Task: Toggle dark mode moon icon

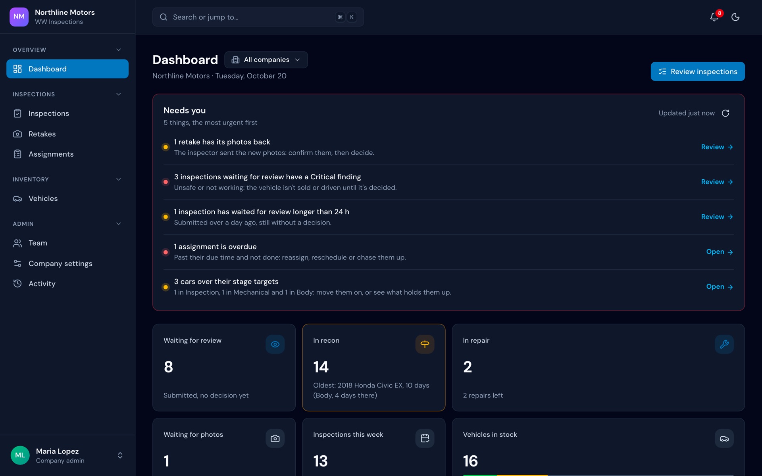Action: [735, 17]
